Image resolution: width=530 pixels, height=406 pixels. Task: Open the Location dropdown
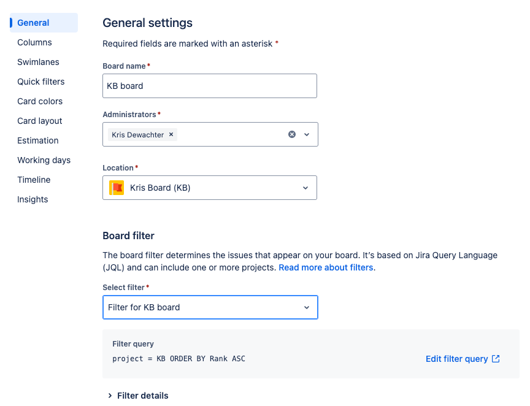point(305,188)
